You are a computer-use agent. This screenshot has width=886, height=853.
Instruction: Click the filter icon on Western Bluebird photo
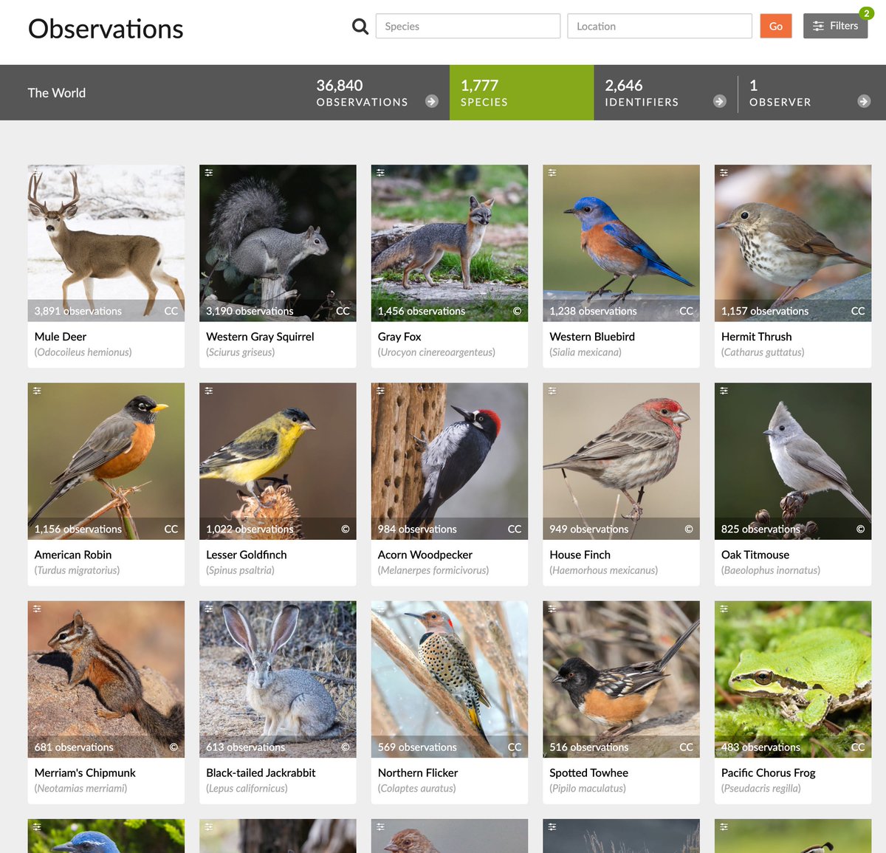552,173
